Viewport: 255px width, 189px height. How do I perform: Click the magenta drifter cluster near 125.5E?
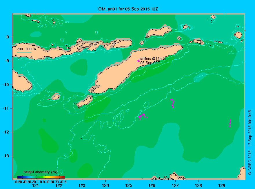143,117
